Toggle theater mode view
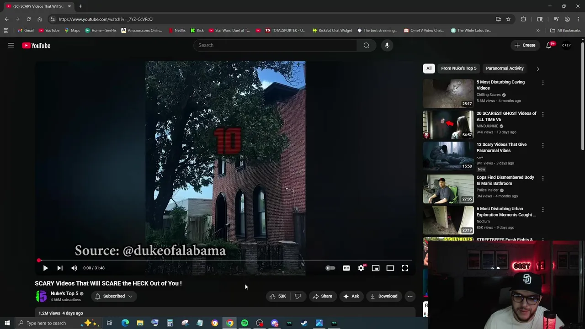The width and height of the screenshot is (585, 329). coord(390,268)
